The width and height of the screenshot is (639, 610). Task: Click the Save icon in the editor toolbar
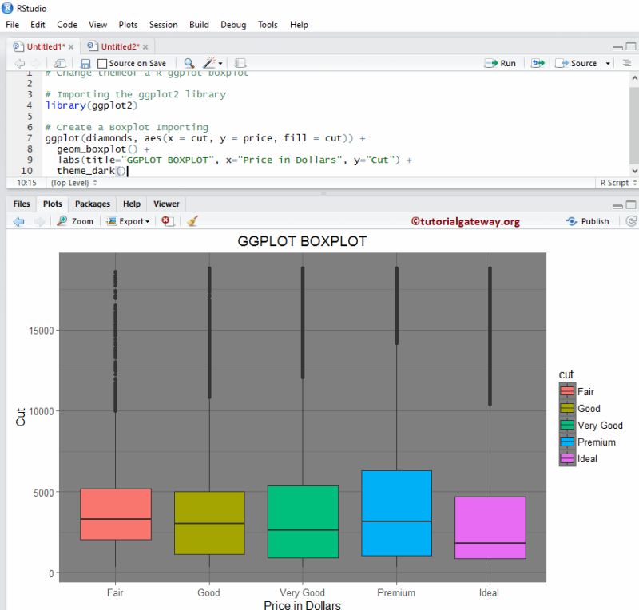click(x=86, y=63)
